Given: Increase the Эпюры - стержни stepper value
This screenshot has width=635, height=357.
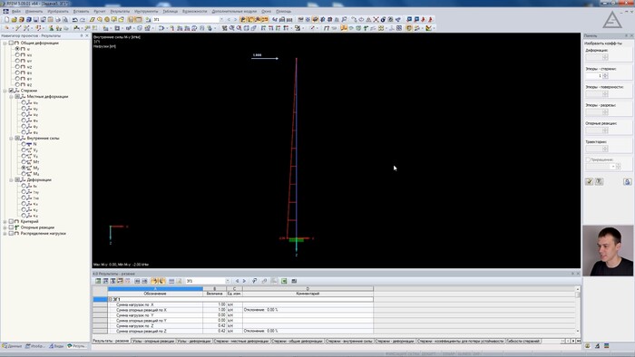Looking at the screenshot, I should pos(605,74).
